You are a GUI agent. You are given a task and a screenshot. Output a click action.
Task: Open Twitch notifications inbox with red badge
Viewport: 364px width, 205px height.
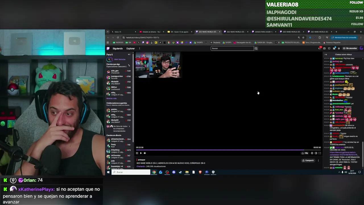(320, 48)
